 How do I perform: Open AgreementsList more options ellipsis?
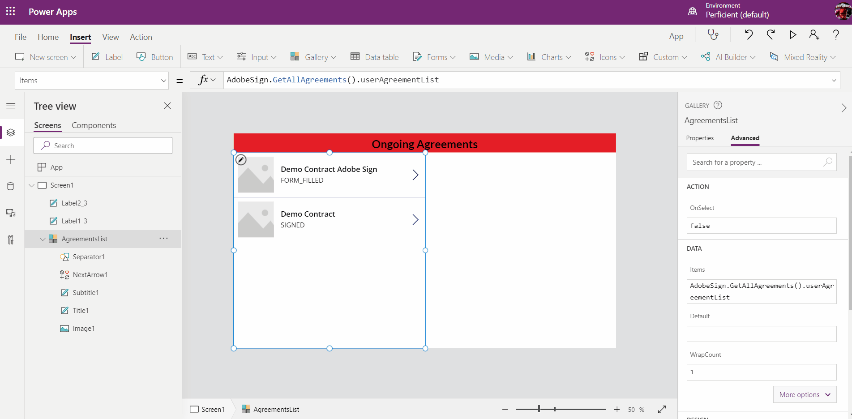pyautogui.click(x=164, y=238)
